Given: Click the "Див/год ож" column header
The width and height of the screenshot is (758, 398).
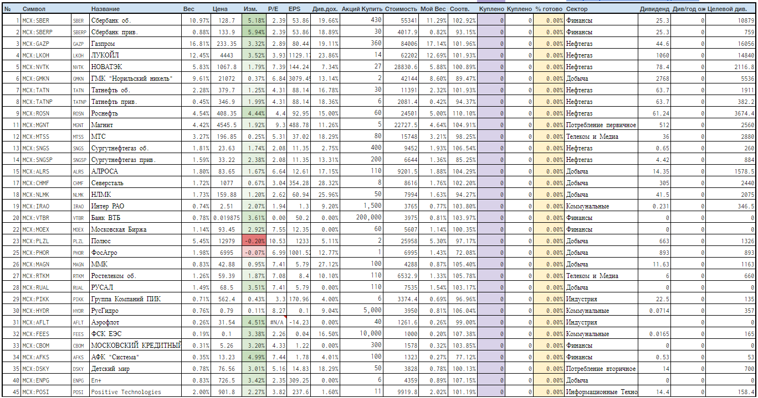Looking at the screenshot, I should pos(689,9).
